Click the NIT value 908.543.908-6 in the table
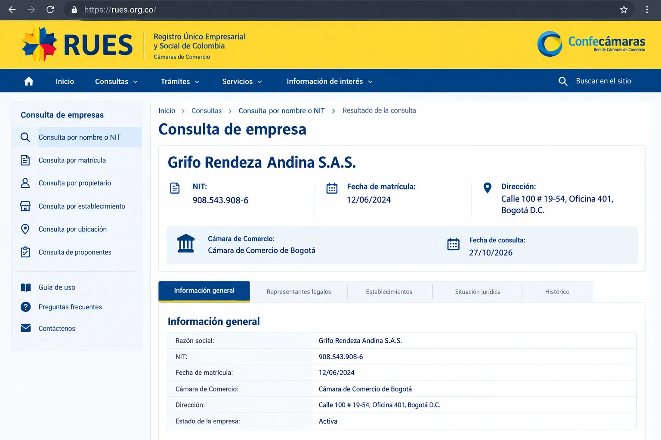Viewport: 661px width, 440px height. pyautogui.click(x=341, y=357)
